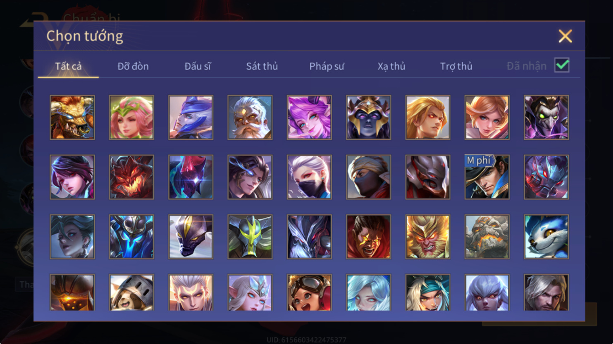
Task: Pick the pink-haired hero with green leaf crown
Action: [131, 118]
